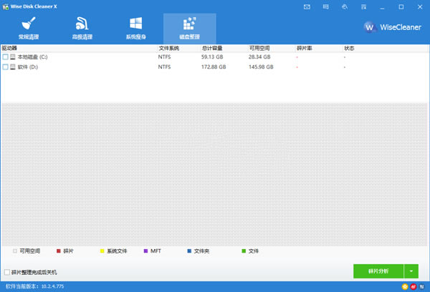
Task: Click the Wise Disk Cleaner app icon
Action: [x=6, y=6]
